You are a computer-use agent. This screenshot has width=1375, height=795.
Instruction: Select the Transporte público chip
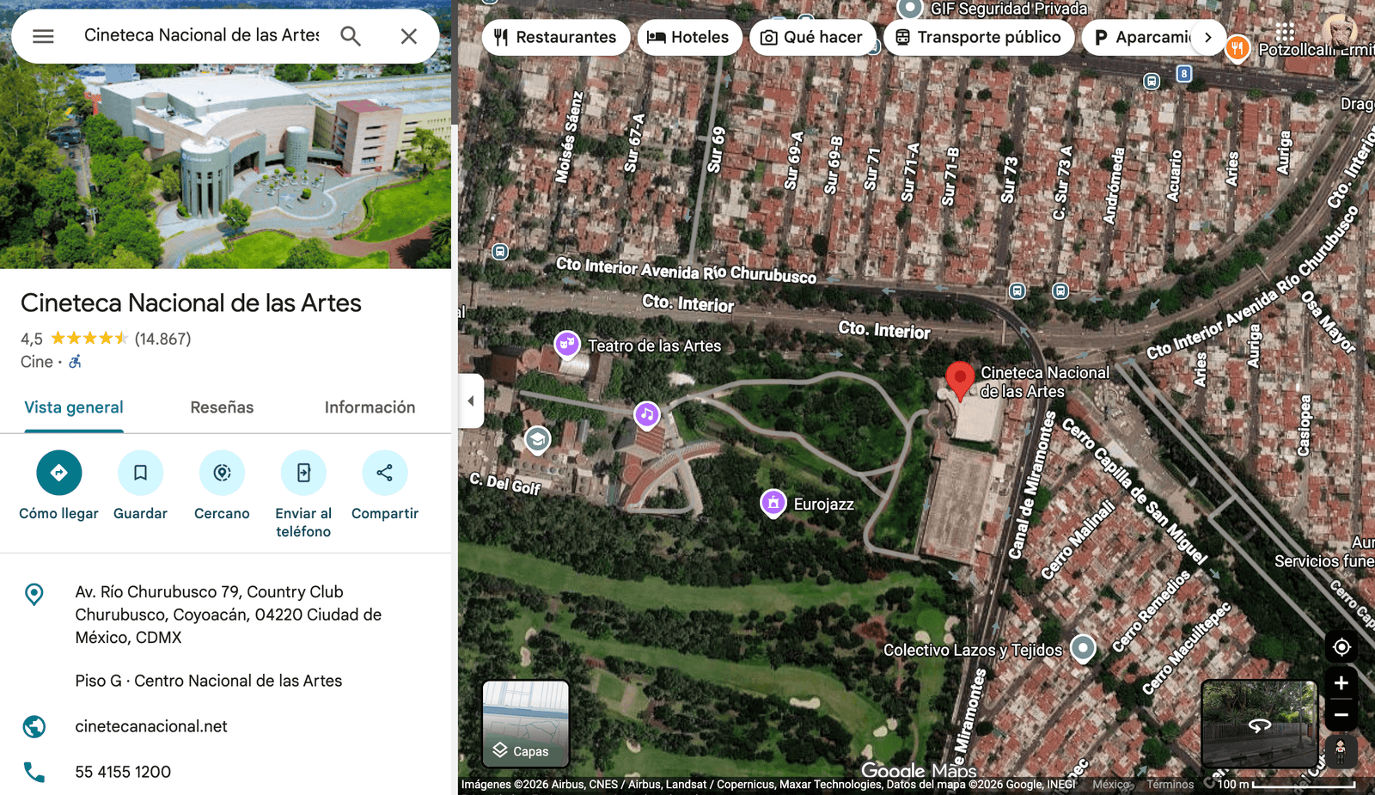(979, 37)
